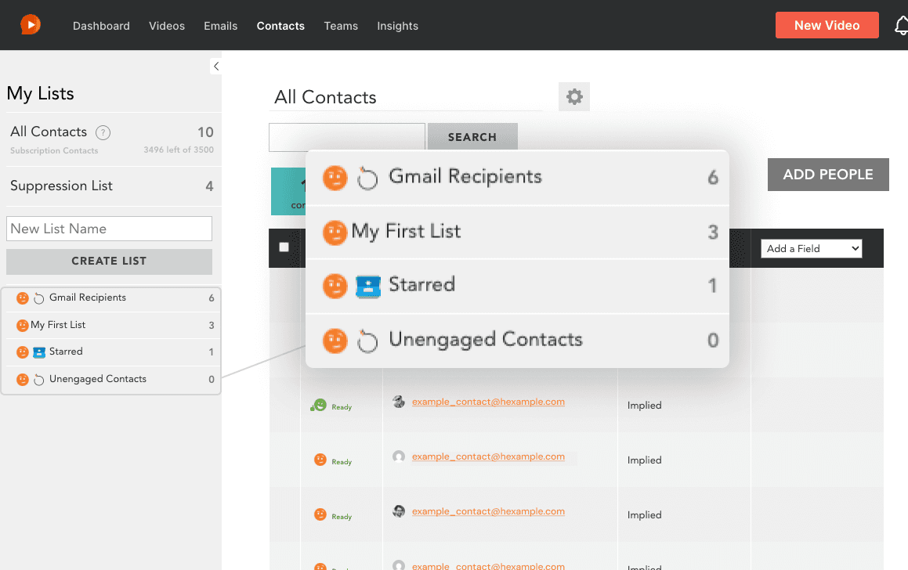This screenshot has height=570, width=908.
Task: Edit the All Contacts list title field
Action: click(407, 97)
